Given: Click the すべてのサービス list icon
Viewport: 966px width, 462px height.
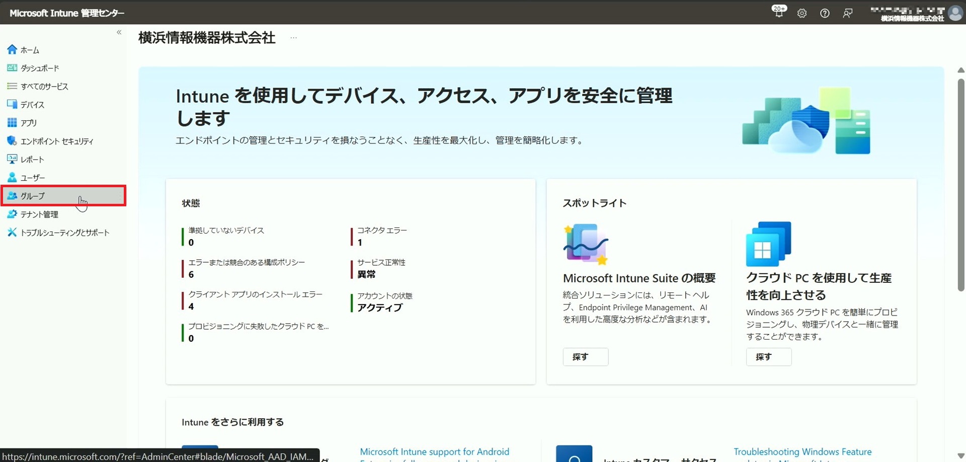Looking at the screenshot, I should (12, 86).
